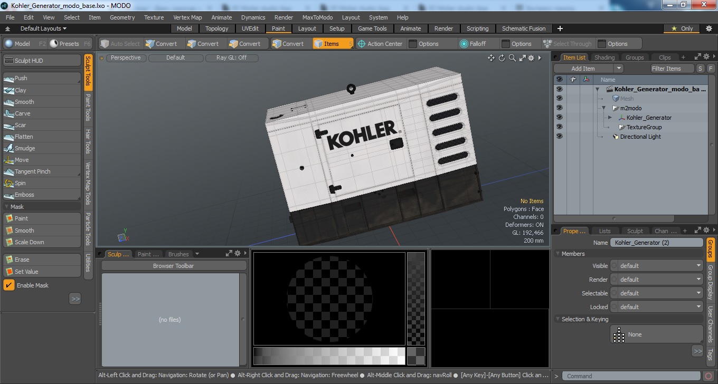Toggle Select Through mode
The image size is (718, 384).
[x=568, y=44]
